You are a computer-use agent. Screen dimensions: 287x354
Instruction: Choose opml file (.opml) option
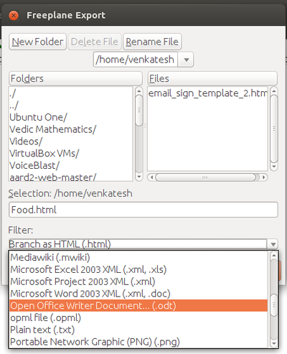[138, 317]
